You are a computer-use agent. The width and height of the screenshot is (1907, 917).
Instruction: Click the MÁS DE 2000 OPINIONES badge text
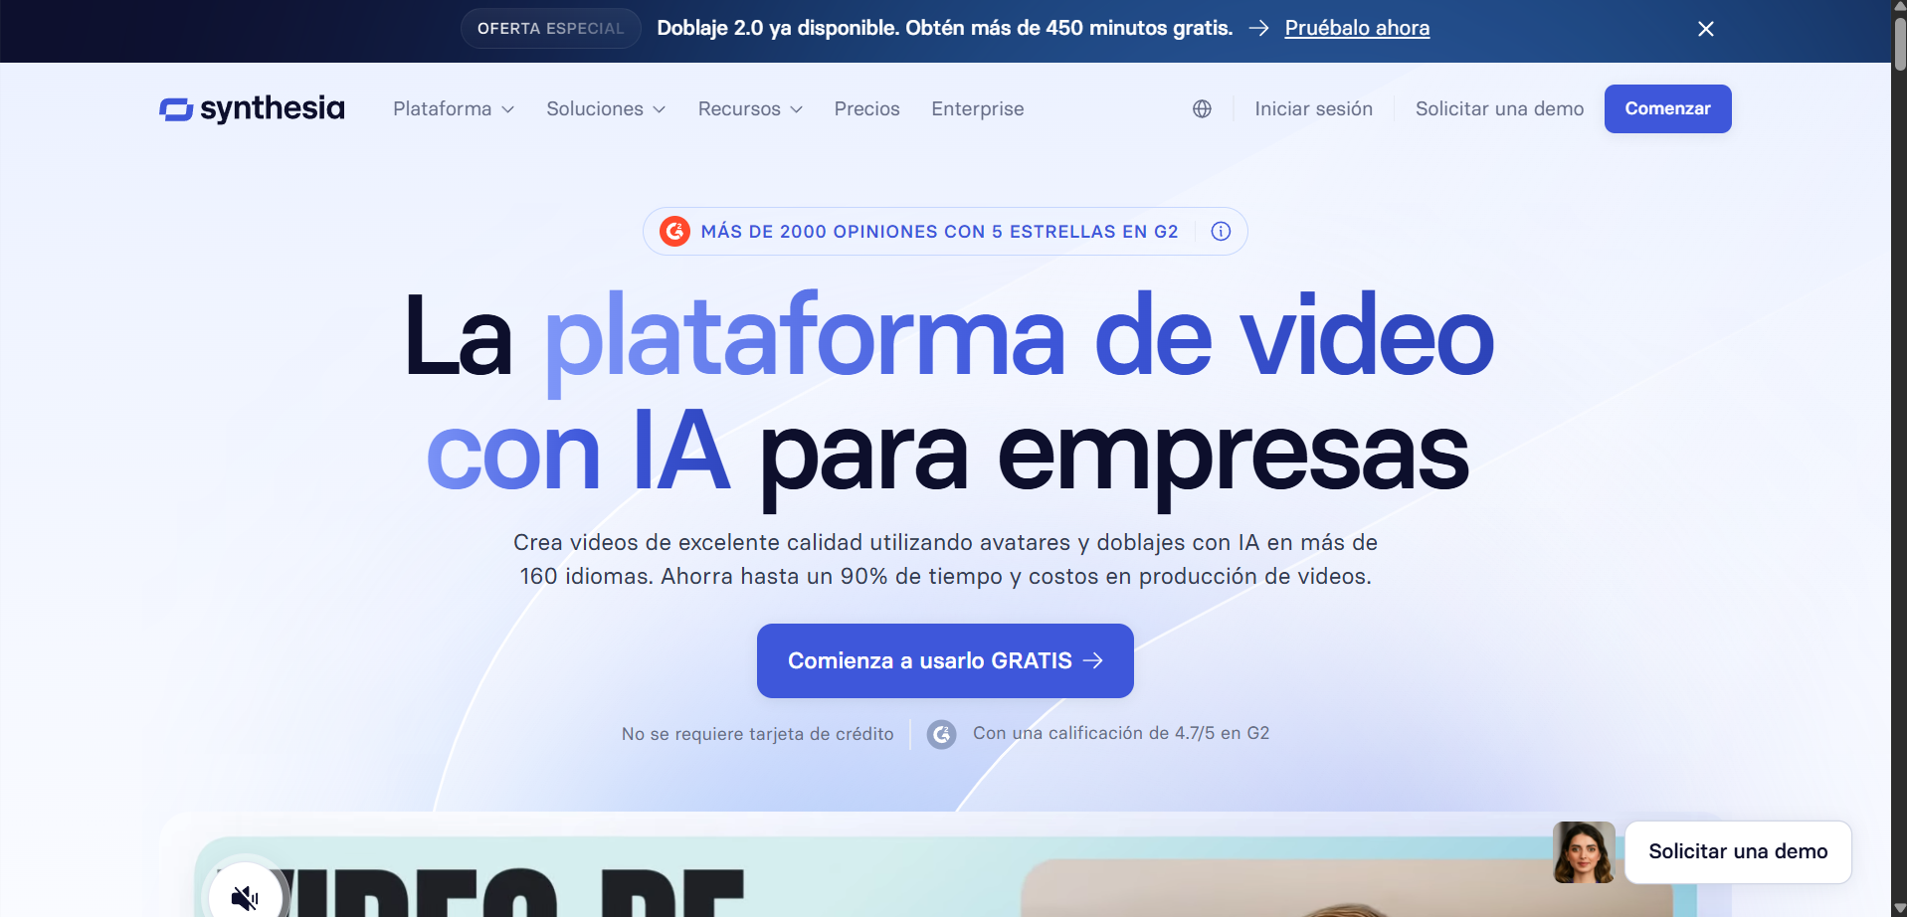939,232
